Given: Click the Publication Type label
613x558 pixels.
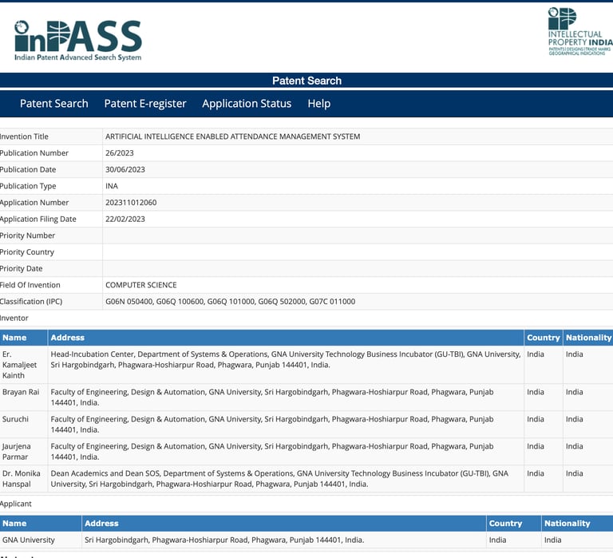Looking at the screenshot, I should coord(28,186).
